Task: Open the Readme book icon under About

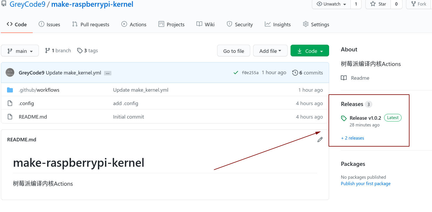Action: point(344,78)
